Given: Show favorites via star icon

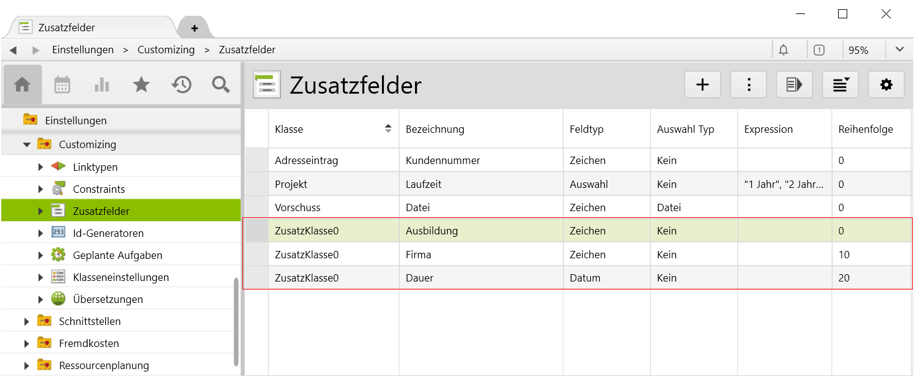Looking at the screenshot, I should coord(141,85).
